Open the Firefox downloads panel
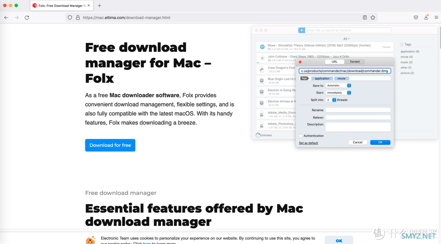Viewport: 441px width, 244px height. click(426, 17)
